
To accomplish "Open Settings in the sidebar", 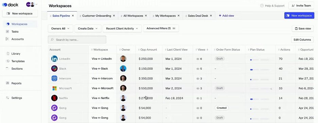I will pyautogui.click(x=17, y=98).
